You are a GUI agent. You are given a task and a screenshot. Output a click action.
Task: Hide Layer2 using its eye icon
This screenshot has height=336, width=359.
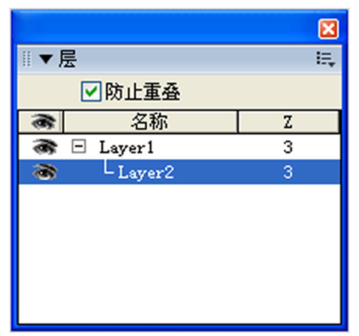(45, 172)
